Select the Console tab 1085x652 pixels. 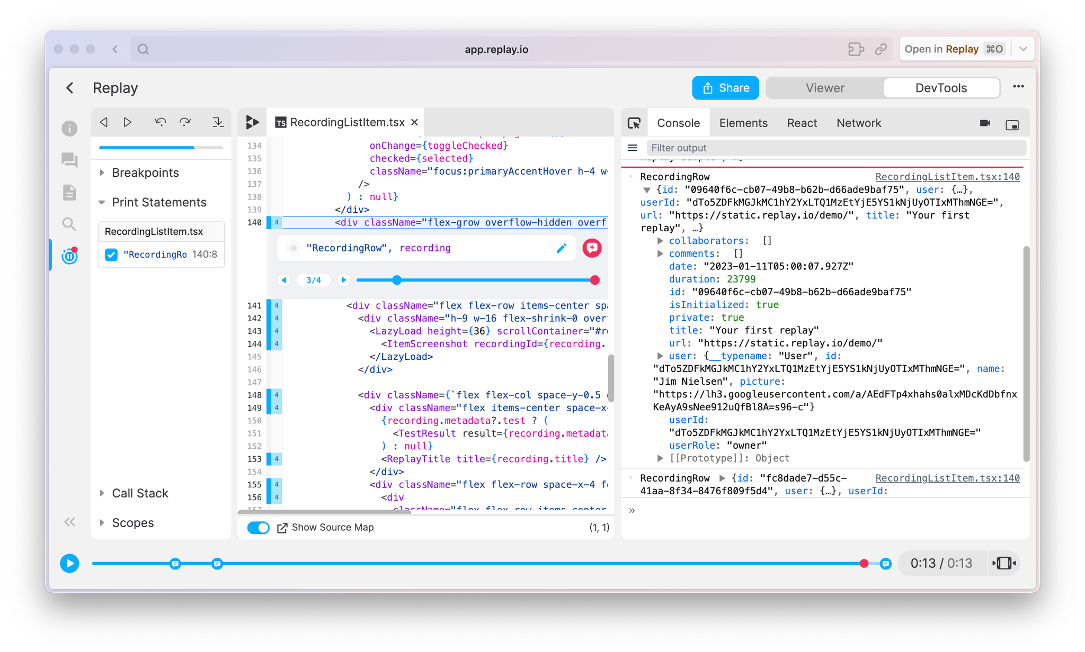tap(678, 123)
